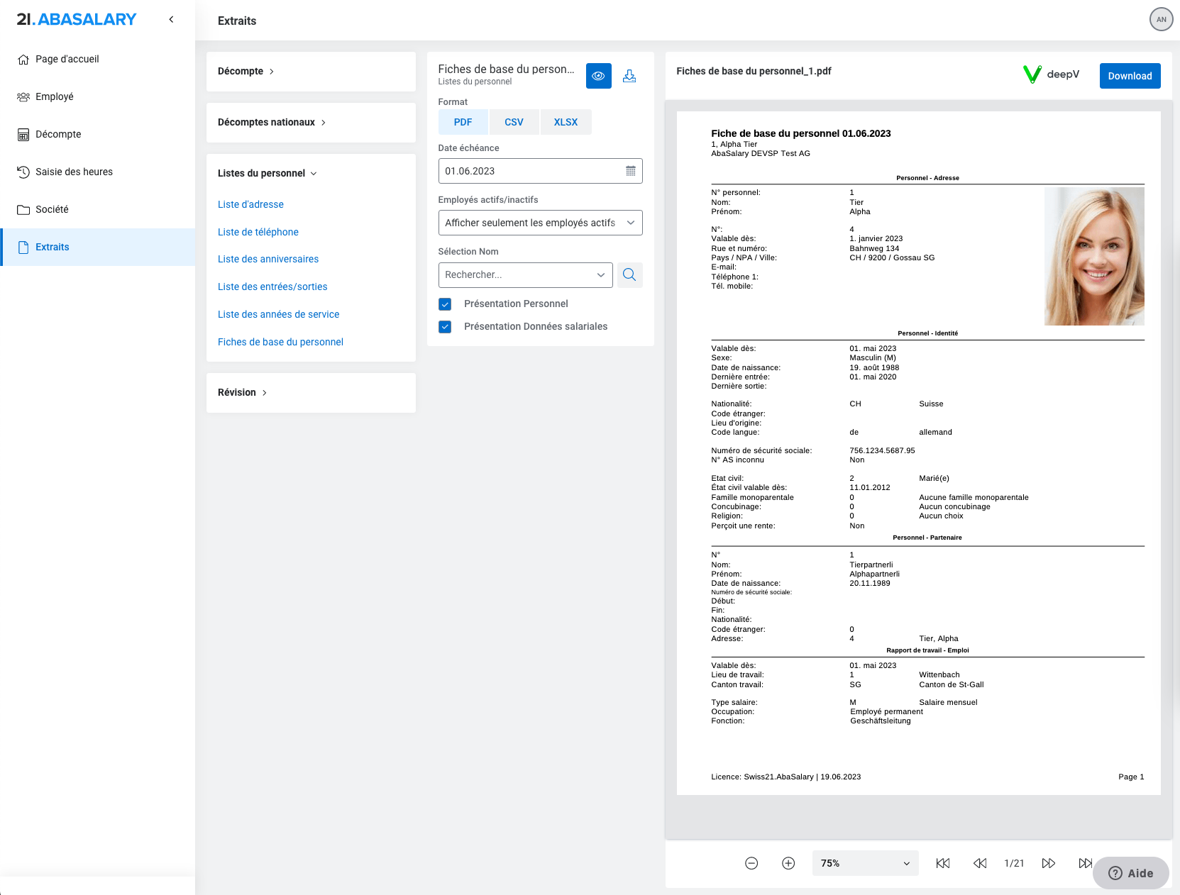Open the Liste des anniversaires link
This screenshot has height=895, width=1180.
coord(268,259)
